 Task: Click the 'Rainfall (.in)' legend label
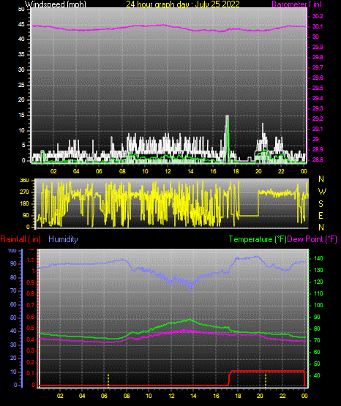[x=20, y=239]
